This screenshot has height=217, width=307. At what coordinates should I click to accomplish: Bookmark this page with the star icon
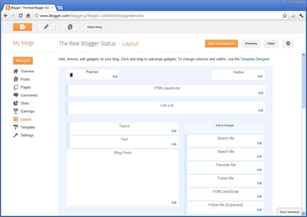pos(285,16)
